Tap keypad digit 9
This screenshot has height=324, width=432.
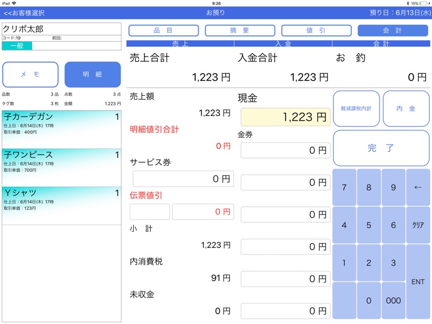393,187
